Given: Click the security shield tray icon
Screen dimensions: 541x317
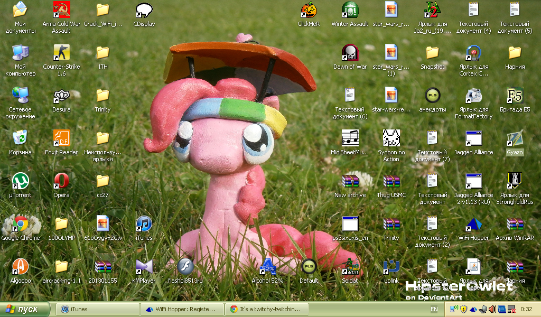Looking at the screenshot, I should click(x=463, y=309).
